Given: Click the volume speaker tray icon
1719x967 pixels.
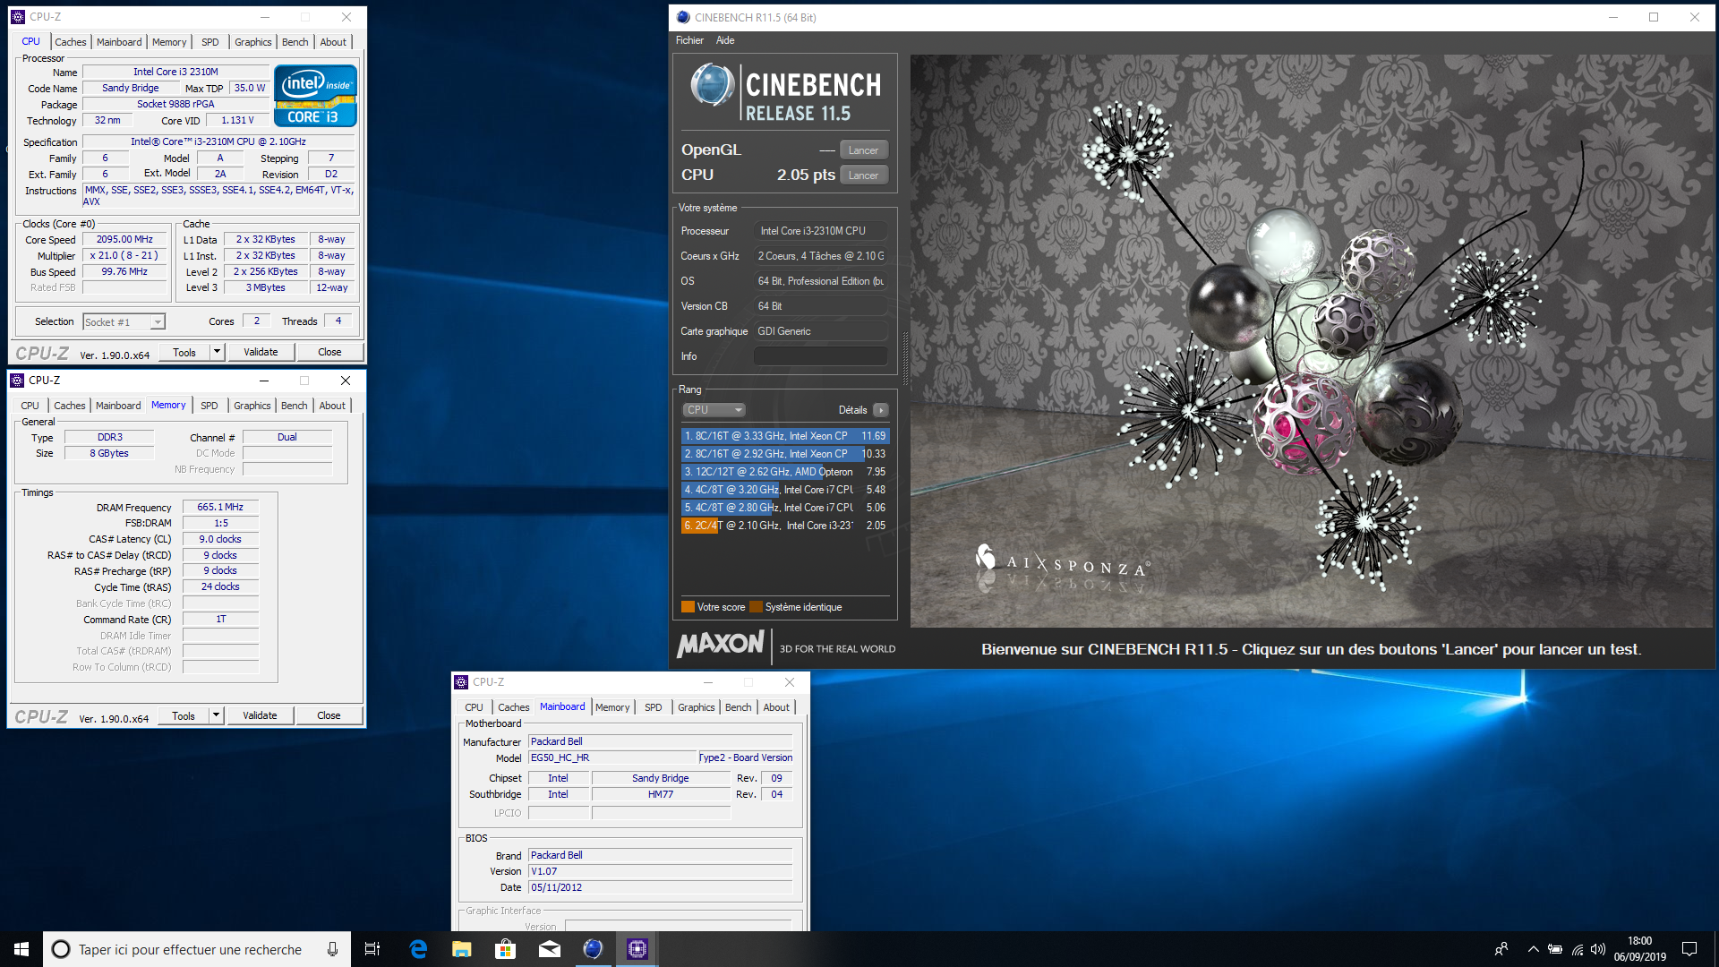Looking at the screenshot, I should coord(1598,949).
